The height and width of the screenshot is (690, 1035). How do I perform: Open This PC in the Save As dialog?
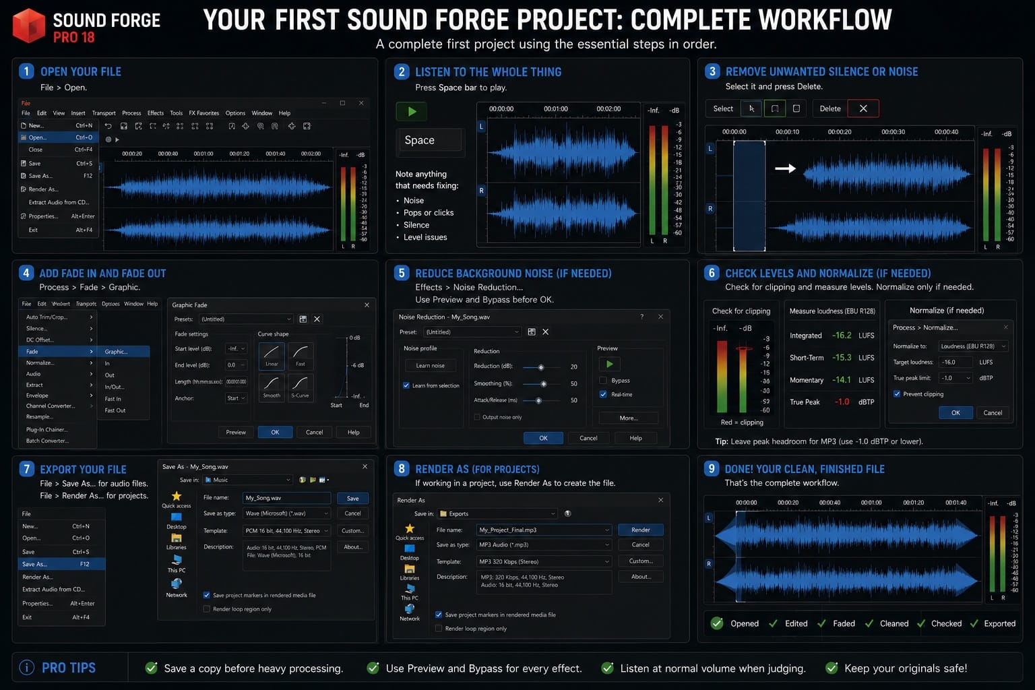[177, 564]
